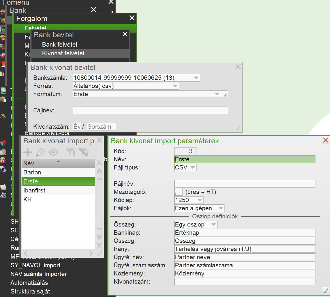The width and height of the screenshot is (330, 297).
Task: Open the cash register icon in the sidebar
Action: (x=3, y=116)
